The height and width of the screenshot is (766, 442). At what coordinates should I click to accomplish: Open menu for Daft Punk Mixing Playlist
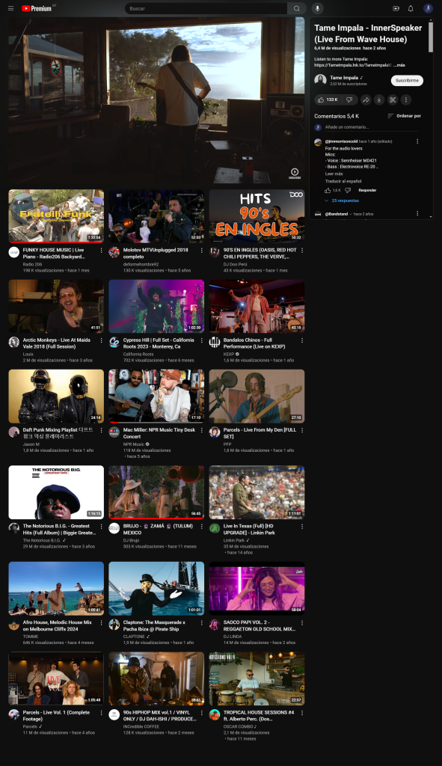pyautogui.click(x=102, y=430)
